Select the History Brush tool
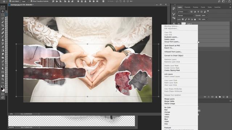232x130 pixels. pos(3,43)
